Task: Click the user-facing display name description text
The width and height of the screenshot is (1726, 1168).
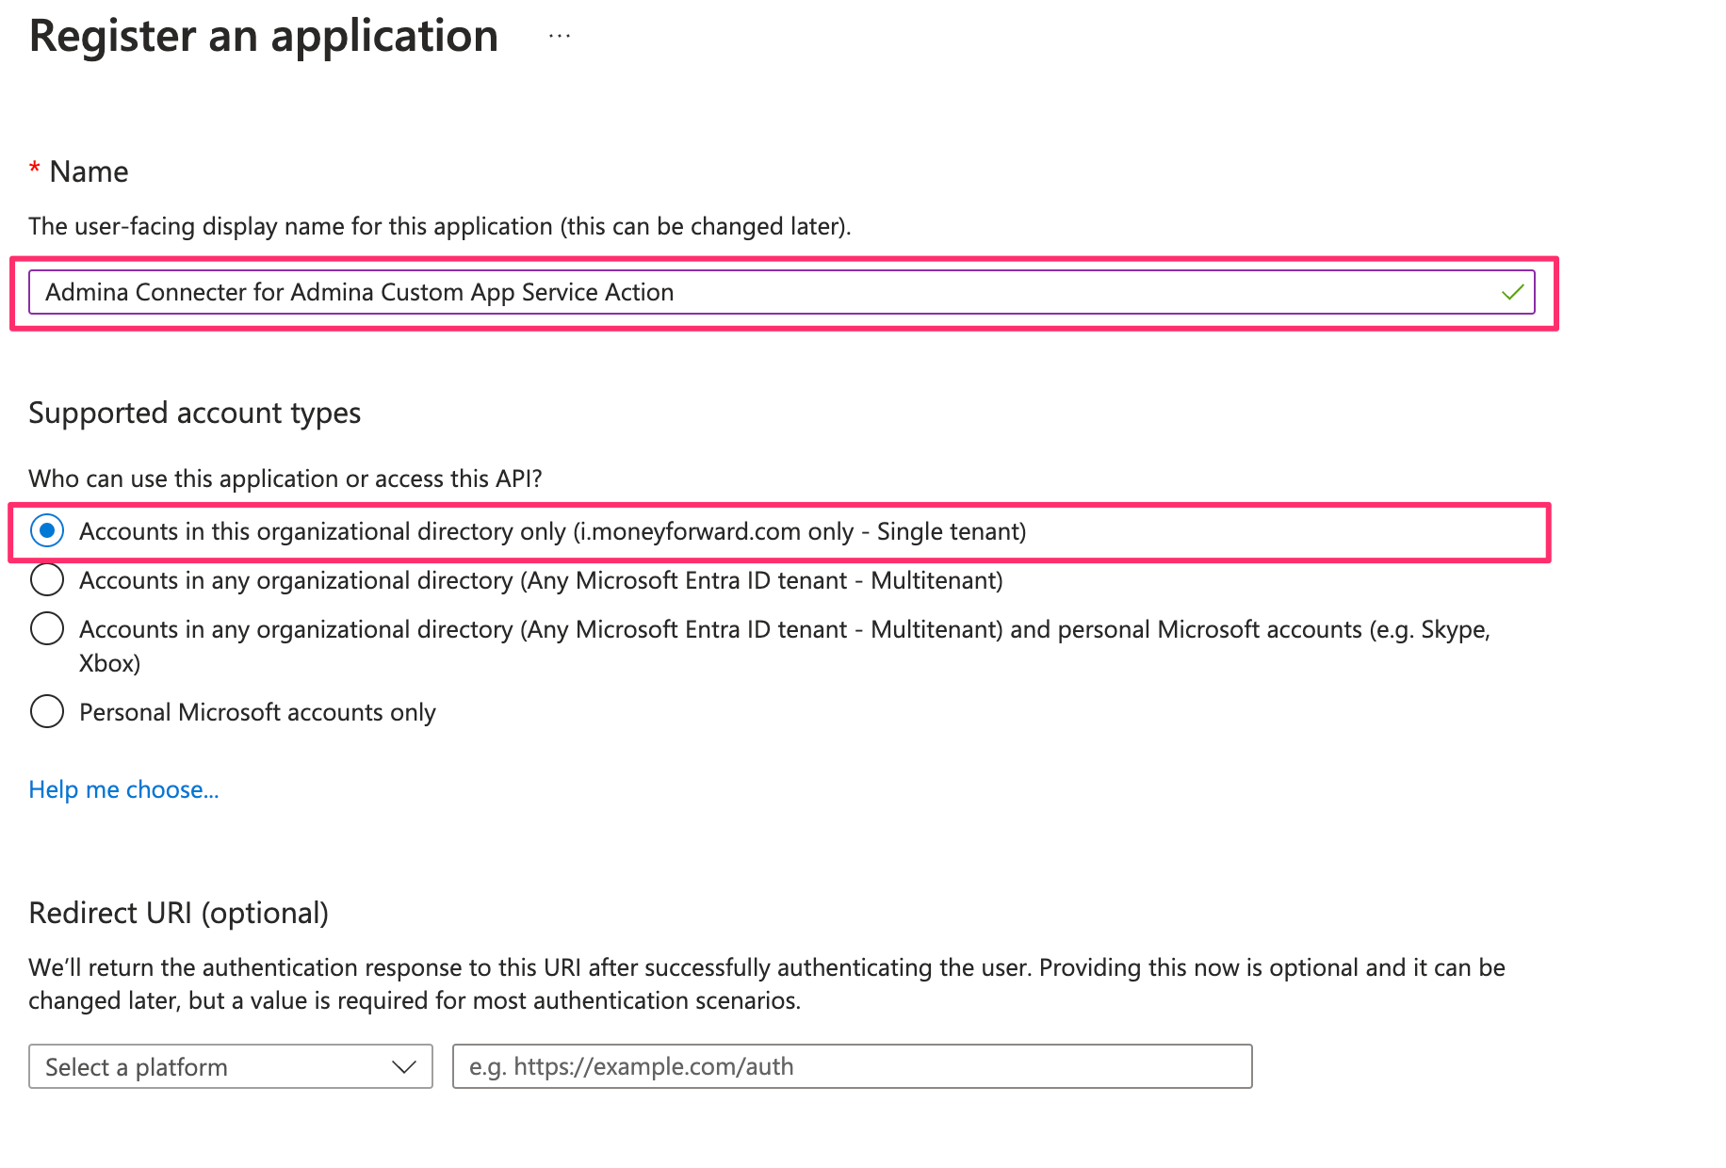Action: 439,226
